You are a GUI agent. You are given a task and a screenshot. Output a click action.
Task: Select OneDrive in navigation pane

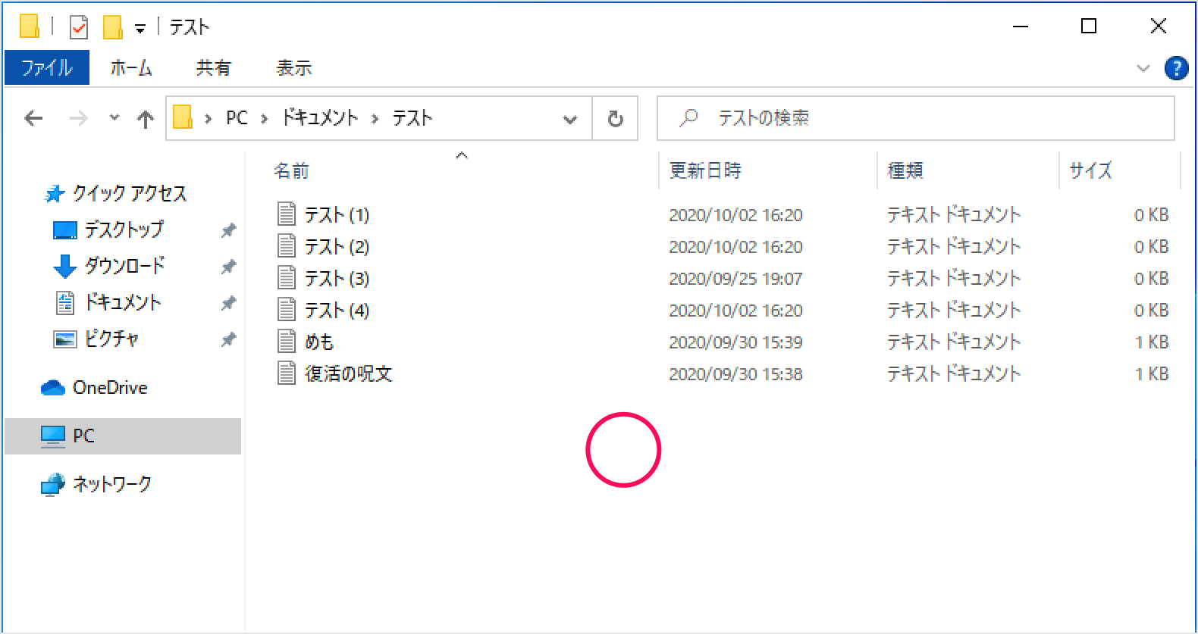(x=110, y=388)
